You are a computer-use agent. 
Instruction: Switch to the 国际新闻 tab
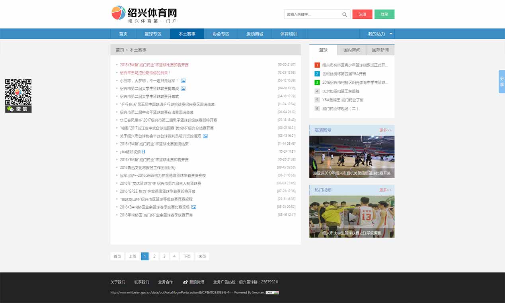coord(380,50)
